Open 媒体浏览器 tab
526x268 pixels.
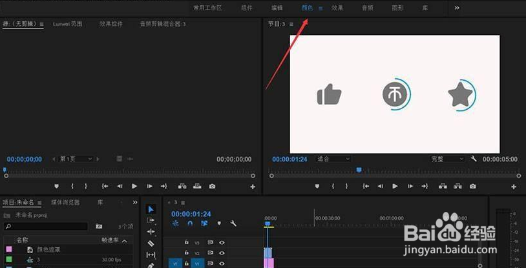65,202
